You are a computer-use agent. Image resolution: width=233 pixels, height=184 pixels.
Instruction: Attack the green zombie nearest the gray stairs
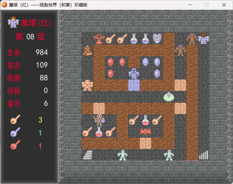tap(122, 155)
